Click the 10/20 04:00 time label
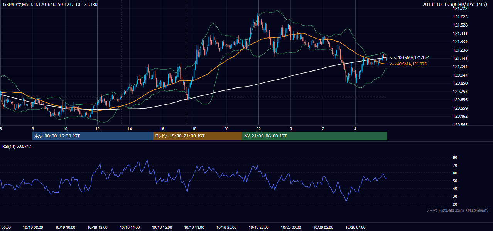 click(x=355, y=227)
